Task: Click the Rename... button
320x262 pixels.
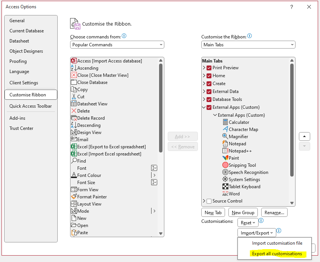Action: click(274, 212)
